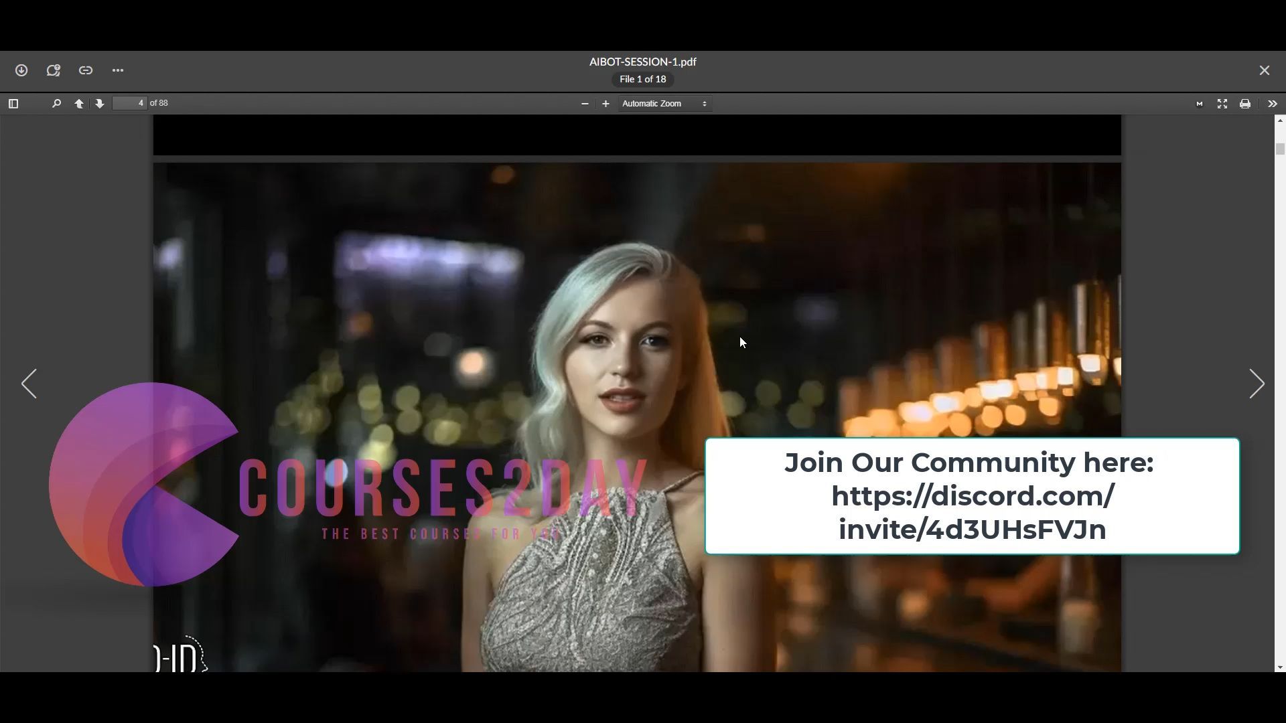Print the PDF document
1286x723 pixels.
click(1245, 104)
